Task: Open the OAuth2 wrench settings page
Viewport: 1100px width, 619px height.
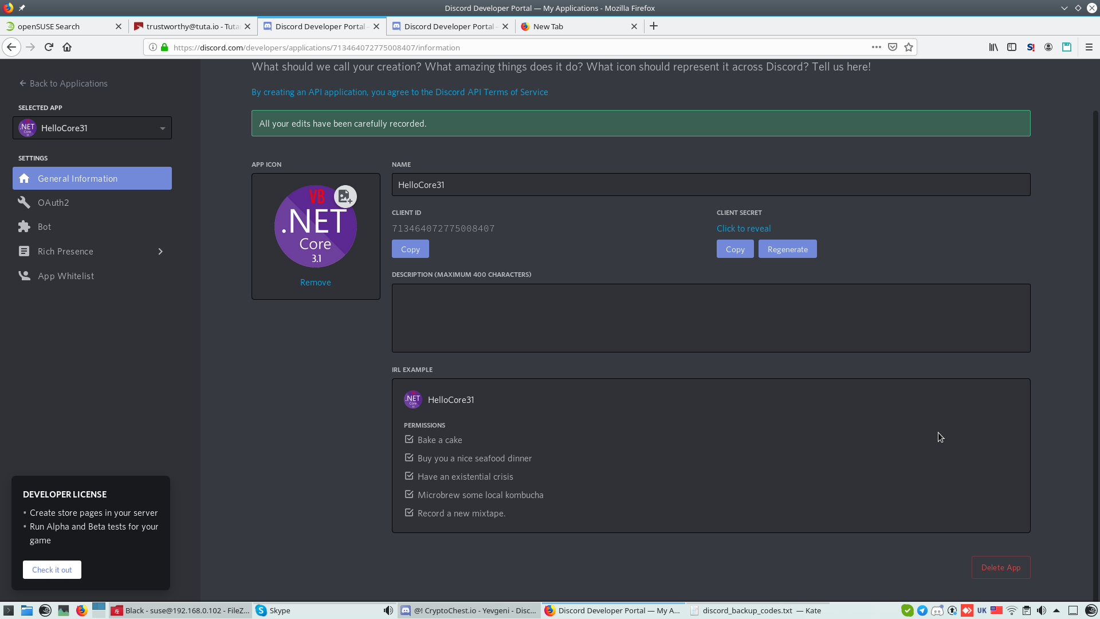Action: click(53, 203)
